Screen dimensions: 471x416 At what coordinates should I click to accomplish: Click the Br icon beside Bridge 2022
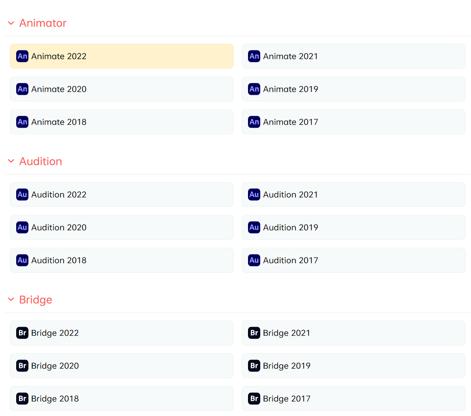pyautogui.click(x=22, y=333)
